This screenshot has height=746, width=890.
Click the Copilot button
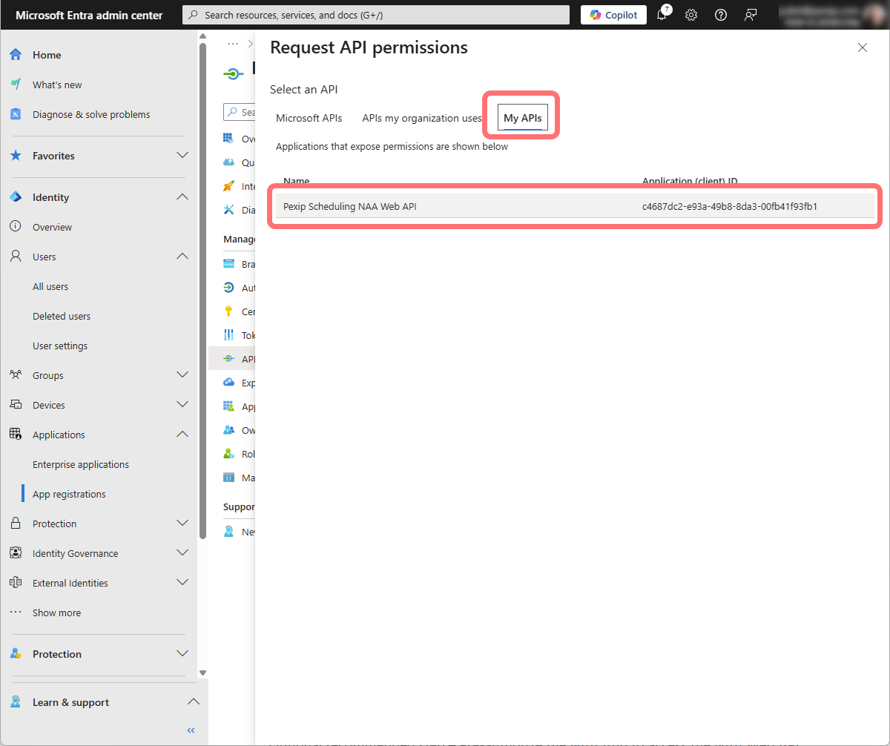click(x=613, y=15)
